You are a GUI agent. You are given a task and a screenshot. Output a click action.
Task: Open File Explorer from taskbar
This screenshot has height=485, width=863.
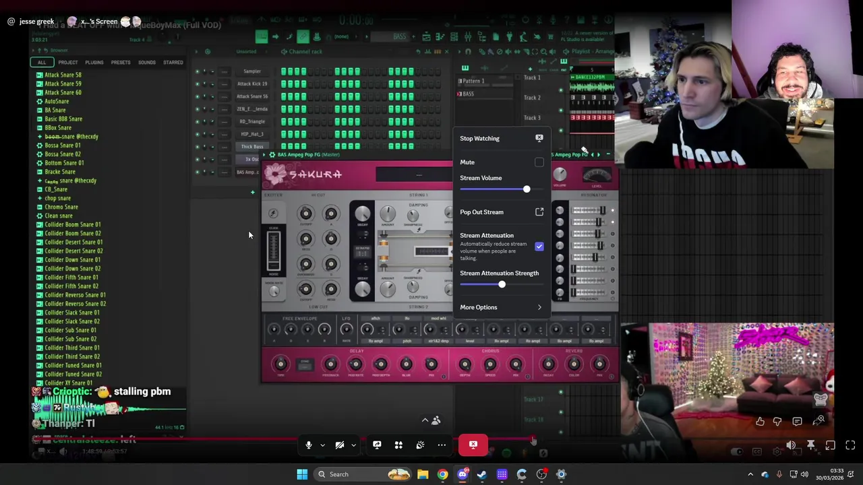coord(423,474)
